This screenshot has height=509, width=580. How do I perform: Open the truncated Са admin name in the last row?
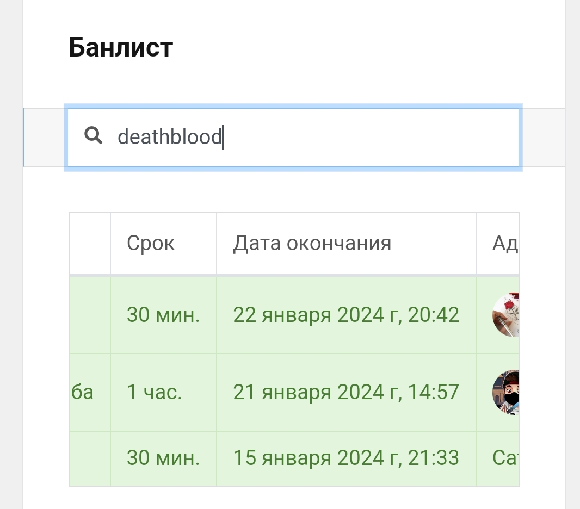click(x=504, y=458)
